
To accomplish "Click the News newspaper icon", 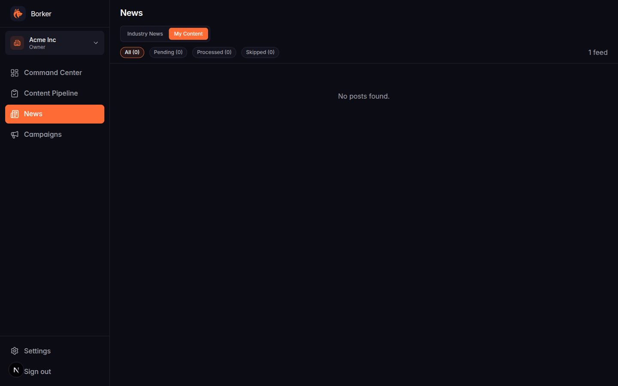I will point(15,114).
